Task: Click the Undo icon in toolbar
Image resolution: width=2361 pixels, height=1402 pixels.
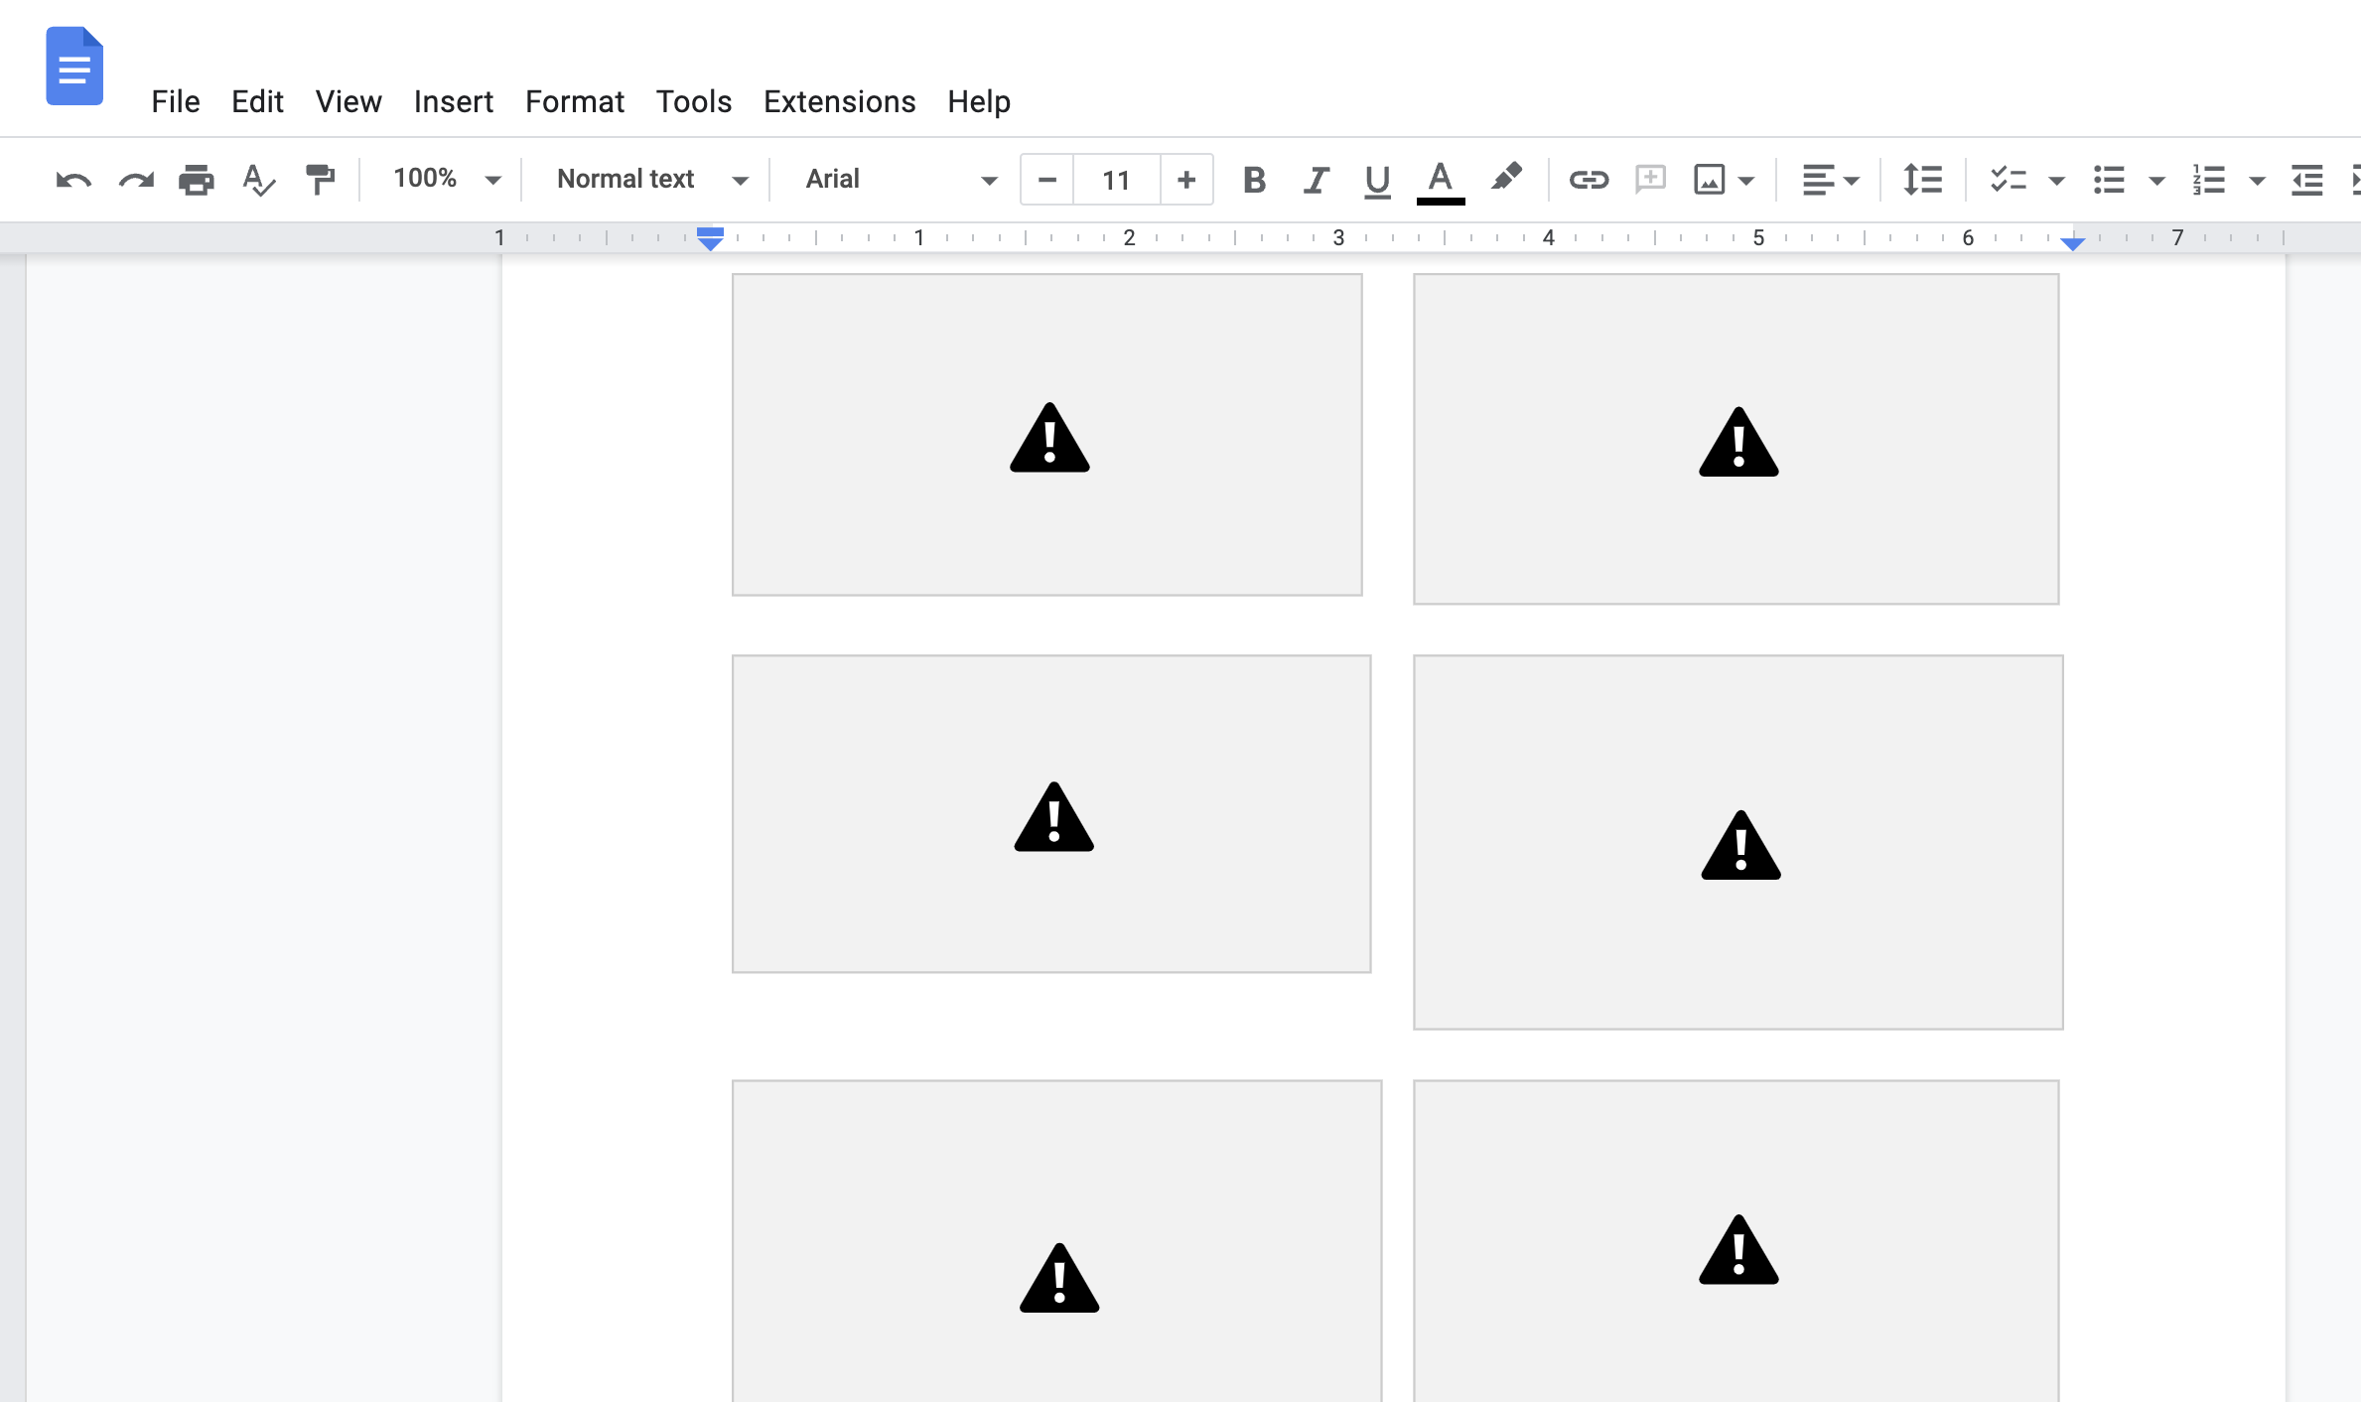Action: pos(73,179)
